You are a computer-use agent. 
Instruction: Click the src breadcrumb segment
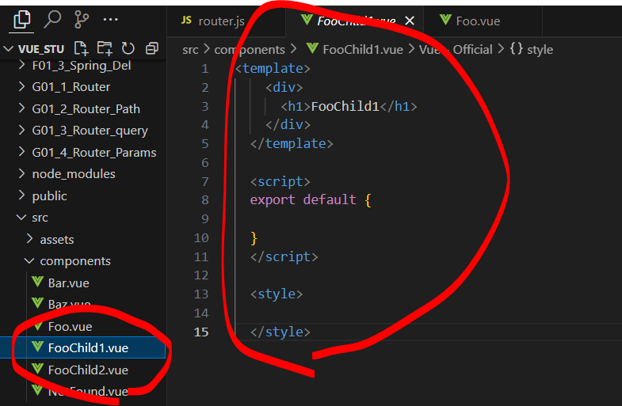(x=190, y=50)
